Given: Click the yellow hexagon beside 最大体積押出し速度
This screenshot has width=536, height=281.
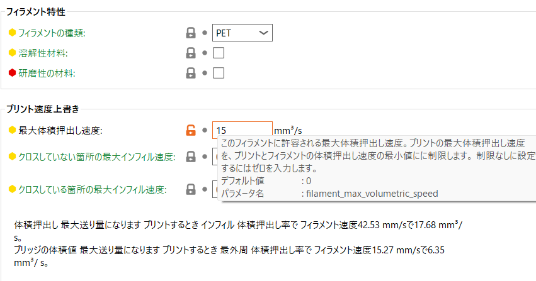Looking at the screenshot, I should [11, 131].
